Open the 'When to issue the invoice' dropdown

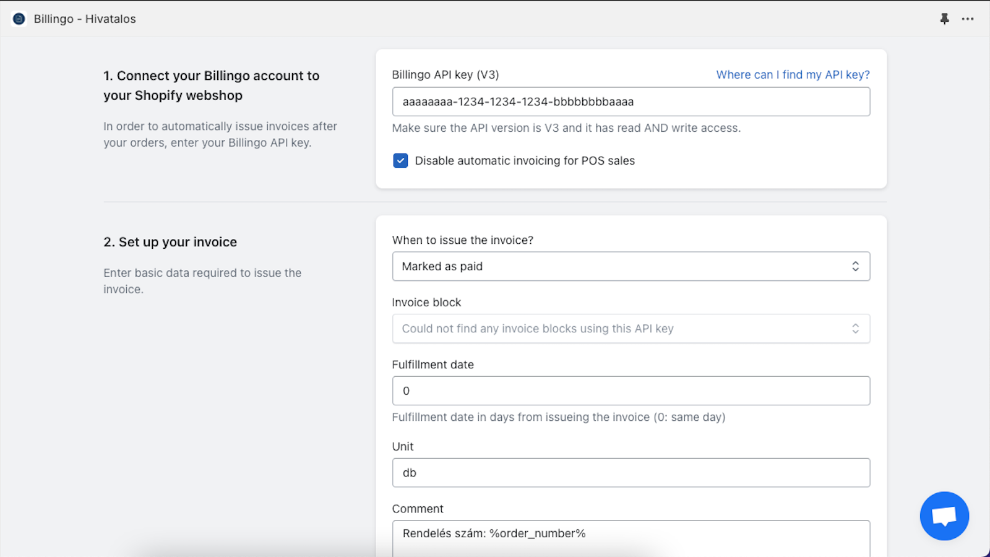tap(631, 266)
